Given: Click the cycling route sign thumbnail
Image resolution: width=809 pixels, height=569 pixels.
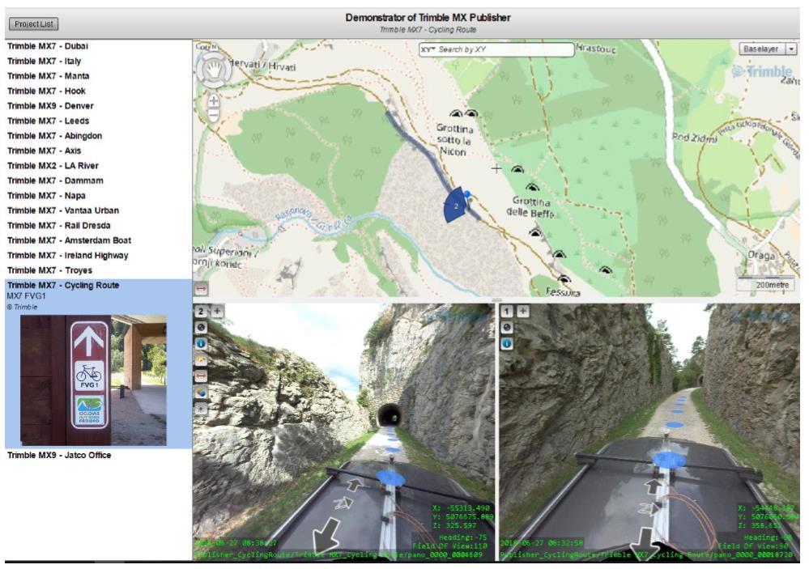Looking at the screenshot, I should point(93,380).
